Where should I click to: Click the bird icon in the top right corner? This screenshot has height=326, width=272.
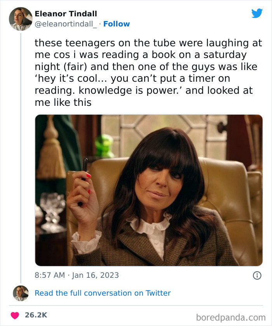[257, 13]
